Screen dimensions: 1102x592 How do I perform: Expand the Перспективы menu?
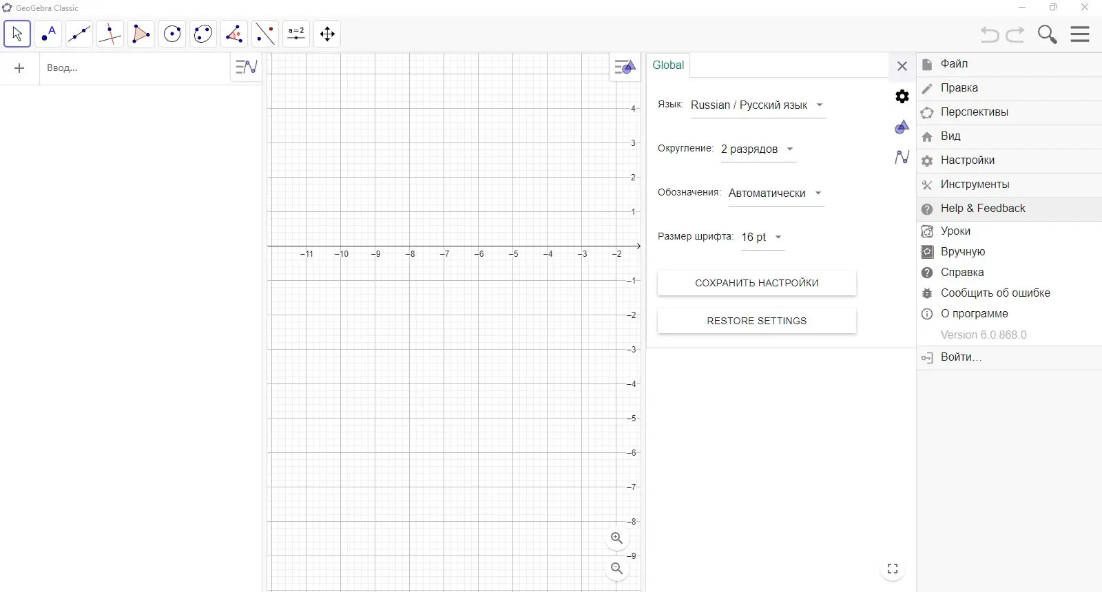pyautogui.click(x=1009, y=112)
